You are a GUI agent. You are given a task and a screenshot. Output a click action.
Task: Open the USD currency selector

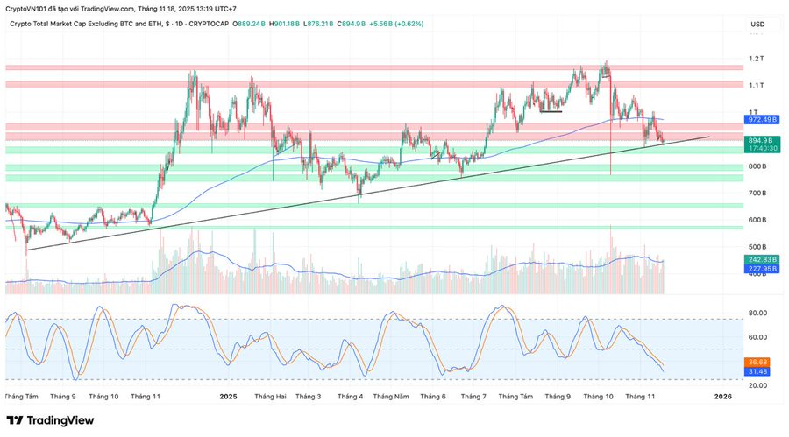[x=757, y=24]
